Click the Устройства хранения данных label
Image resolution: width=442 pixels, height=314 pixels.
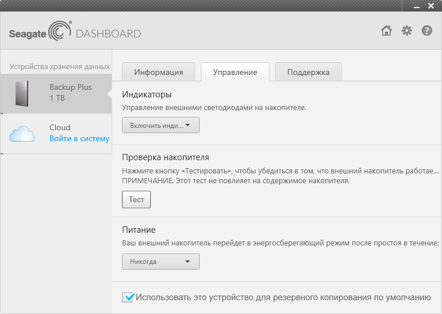[x=59, y=67]
